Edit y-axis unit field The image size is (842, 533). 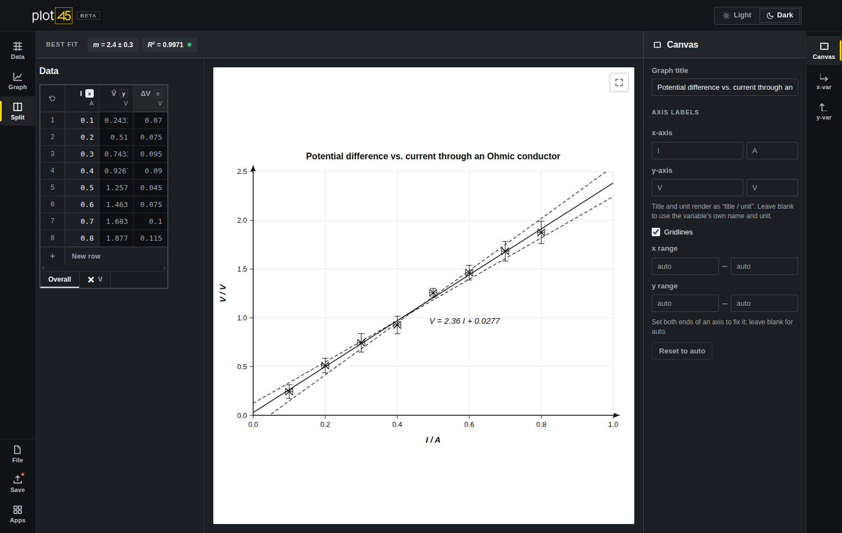click(x=772, y=188)
